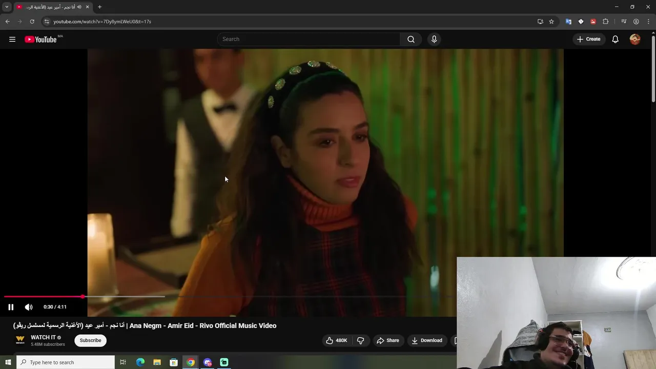656x369 pixels.
Task: Like the video with 480K likes
Action: [337, 340]
